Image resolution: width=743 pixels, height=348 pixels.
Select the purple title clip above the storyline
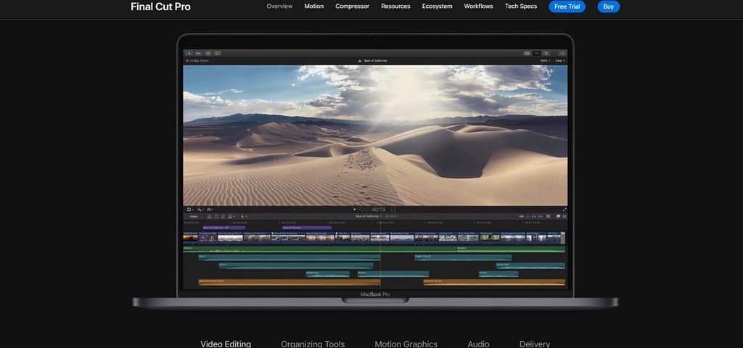click(225, 228)
